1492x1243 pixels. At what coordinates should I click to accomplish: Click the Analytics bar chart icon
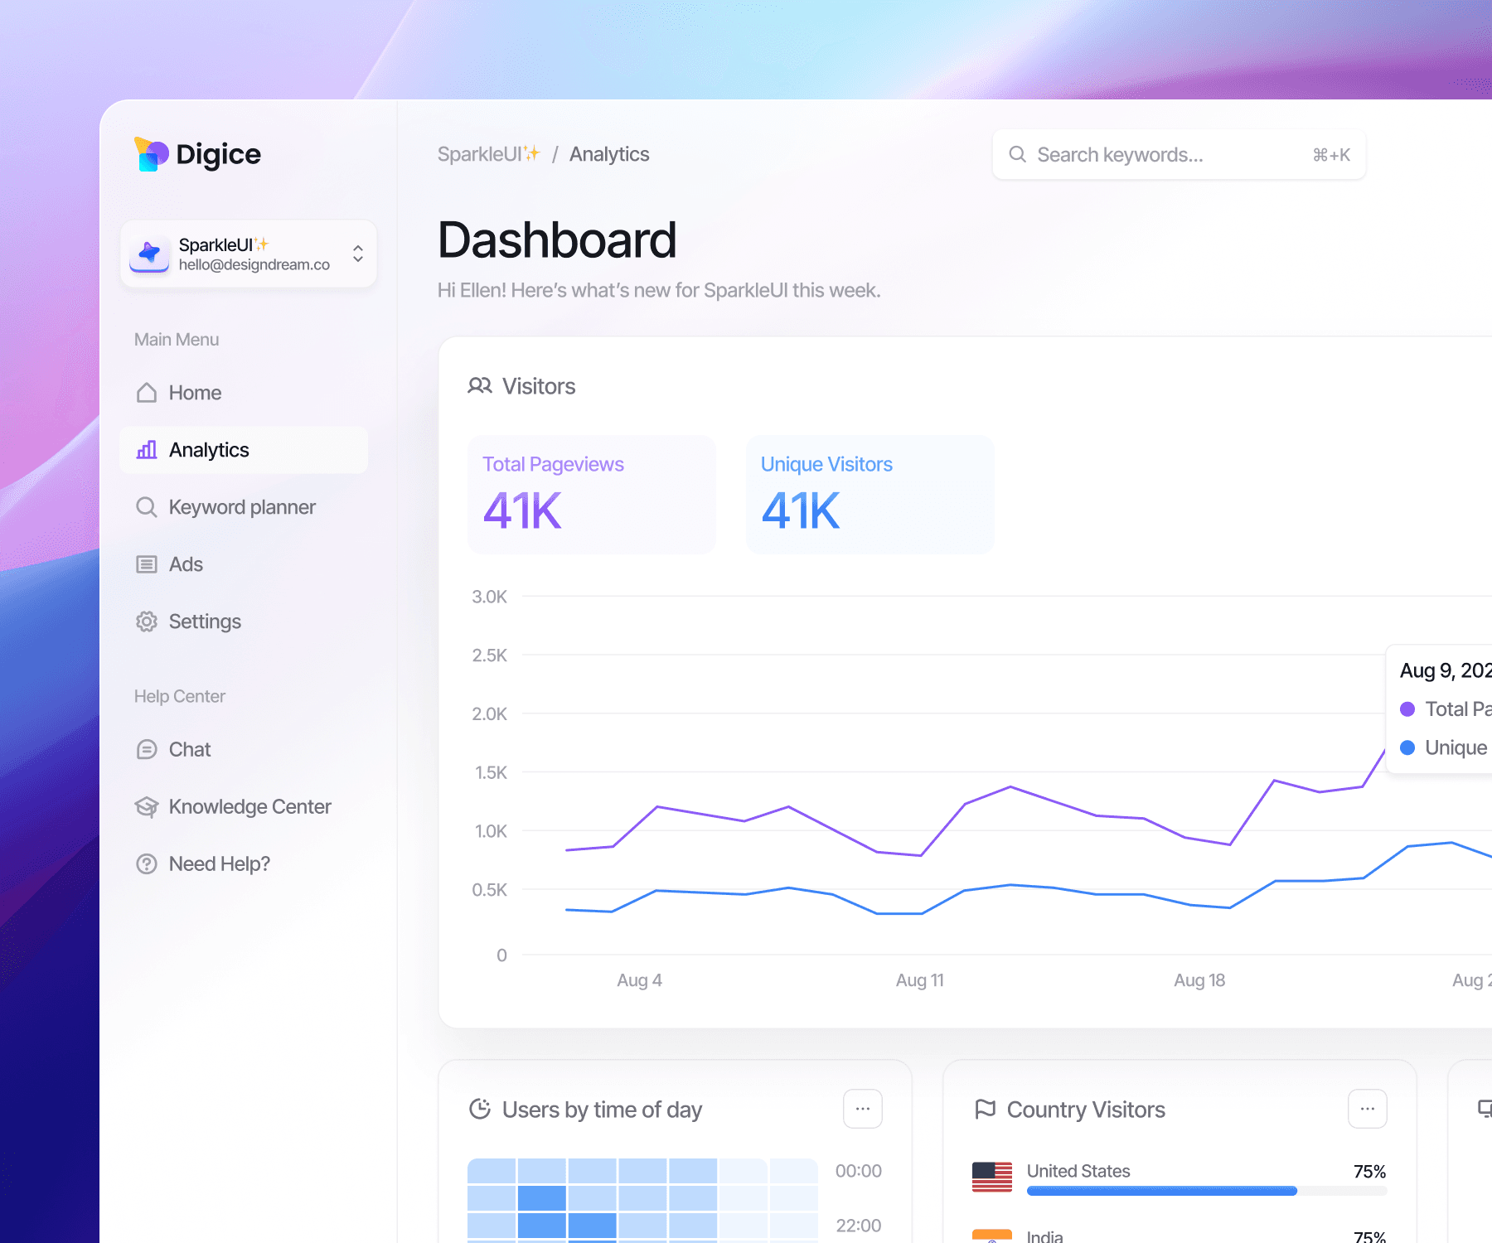coord(147,450)
